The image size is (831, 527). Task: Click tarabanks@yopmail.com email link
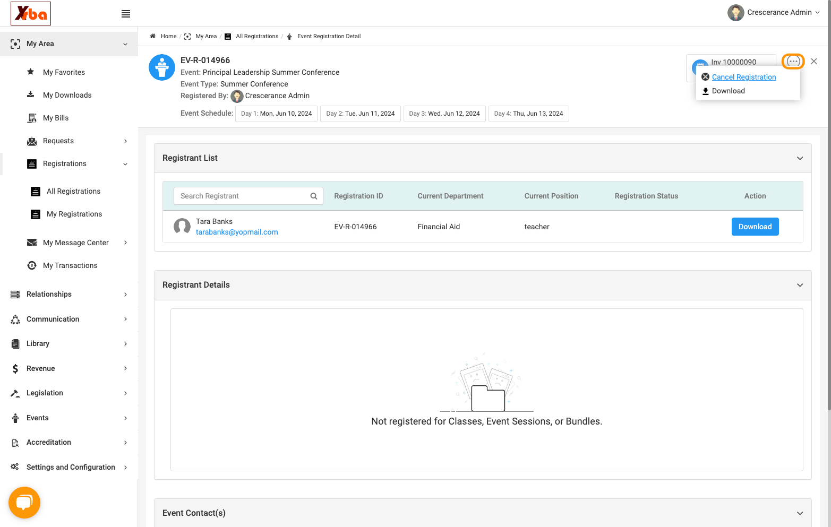pos(237,232)
